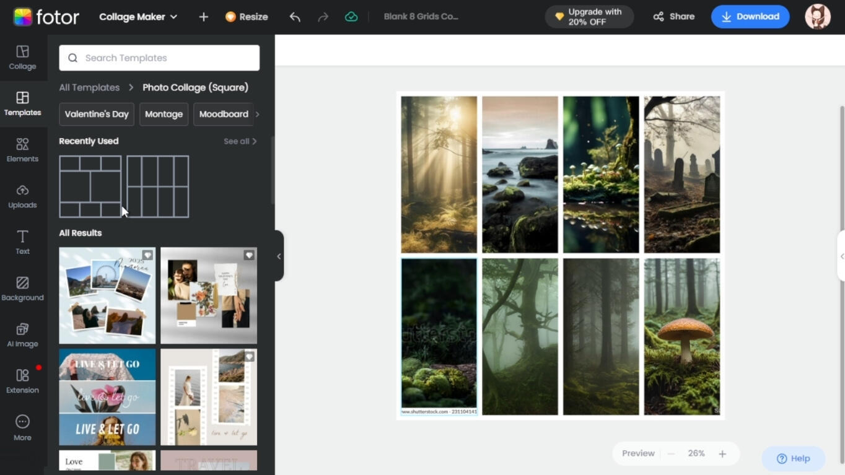Open the Background panel

(22, 289)
